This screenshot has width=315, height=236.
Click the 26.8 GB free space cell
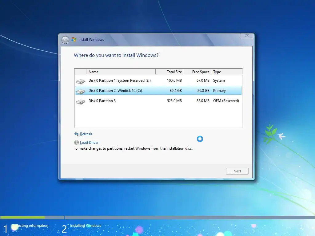point(203,91)
